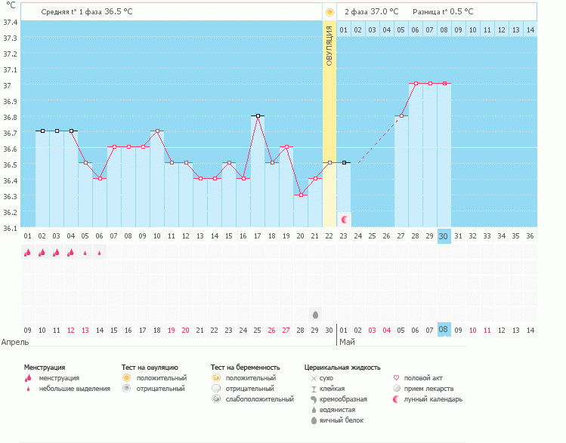
Task: Click the moon calendar icon on day 23
Action: [x=344, y=219]
